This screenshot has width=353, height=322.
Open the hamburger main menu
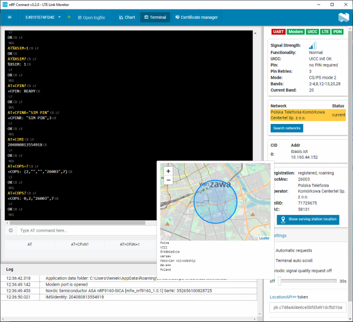9,17
